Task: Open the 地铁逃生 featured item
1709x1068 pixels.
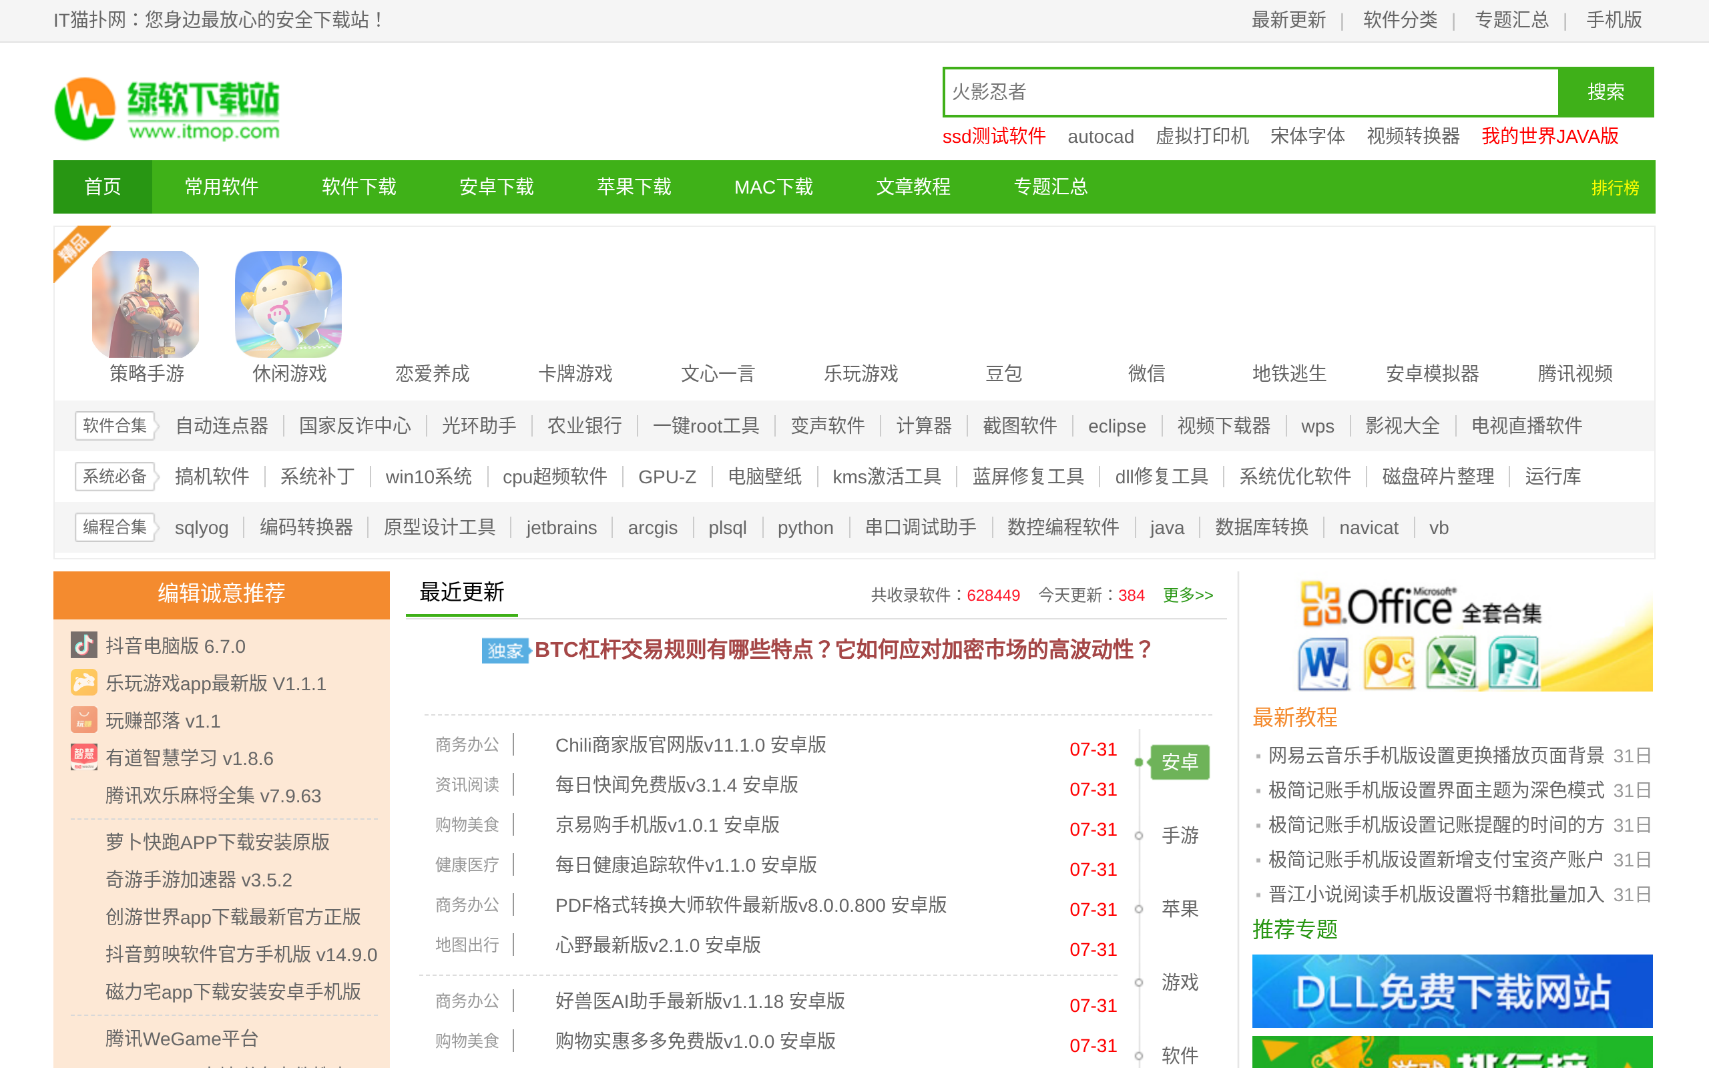Action: pyautogui.click(x=1290, y=374)
